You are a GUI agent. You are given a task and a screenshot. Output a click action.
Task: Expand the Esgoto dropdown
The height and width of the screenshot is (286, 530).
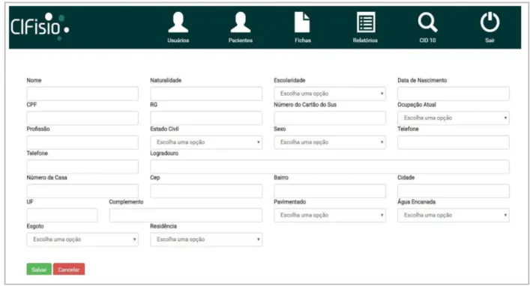[x=82, y=240]
